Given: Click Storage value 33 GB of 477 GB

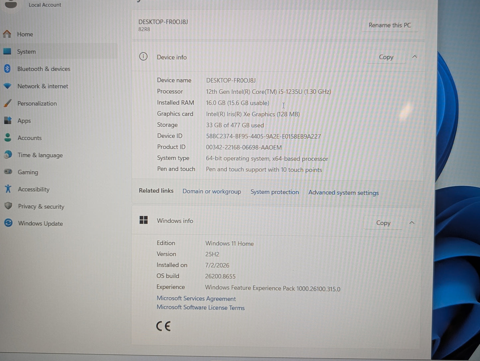Looking at the screenshot, I should click(x=235, y=125).
